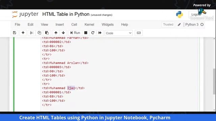Click the Muhammad Arslan td line
This screenshot has width=216, height=121.
[65, 63]
